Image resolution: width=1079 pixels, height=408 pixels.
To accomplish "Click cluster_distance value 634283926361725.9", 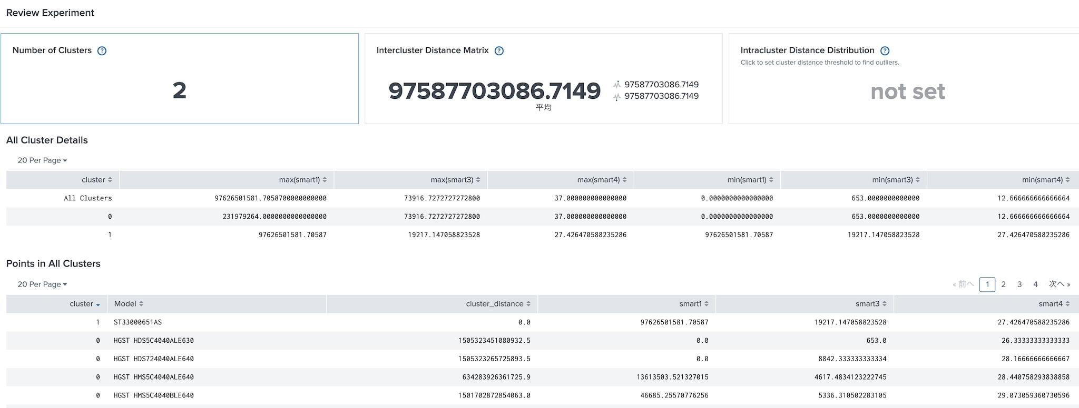I will 496,378.
